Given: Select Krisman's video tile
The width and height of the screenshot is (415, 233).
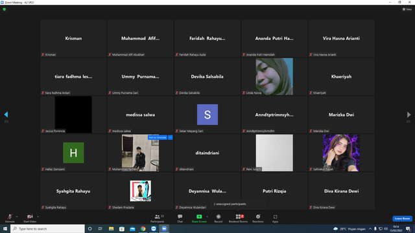Looking at the screenshot, I should pyautogui.click(x=73, y=38).
